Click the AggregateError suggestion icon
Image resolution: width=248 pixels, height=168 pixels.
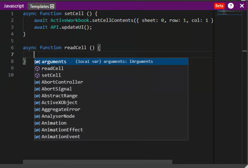(x=37, y=109)
